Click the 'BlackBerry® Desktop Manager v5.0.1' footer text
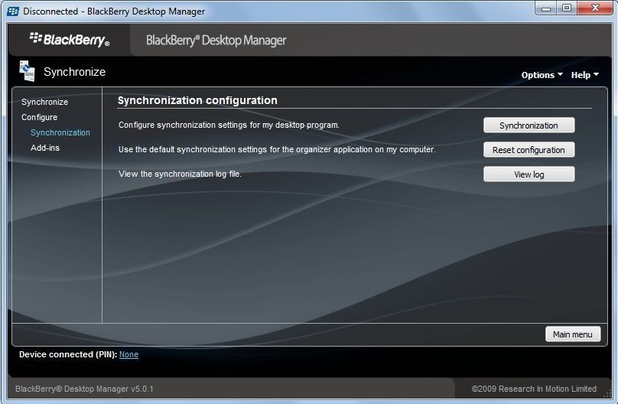 pyautogui.click(x=84, y=389)
